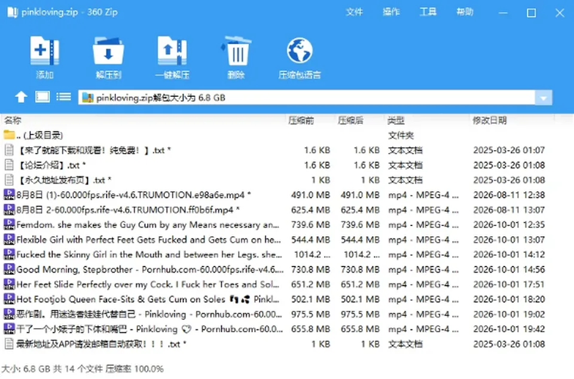
Task: Click the date cell 2026-08-11 12:38
Action: pos(509,195)
